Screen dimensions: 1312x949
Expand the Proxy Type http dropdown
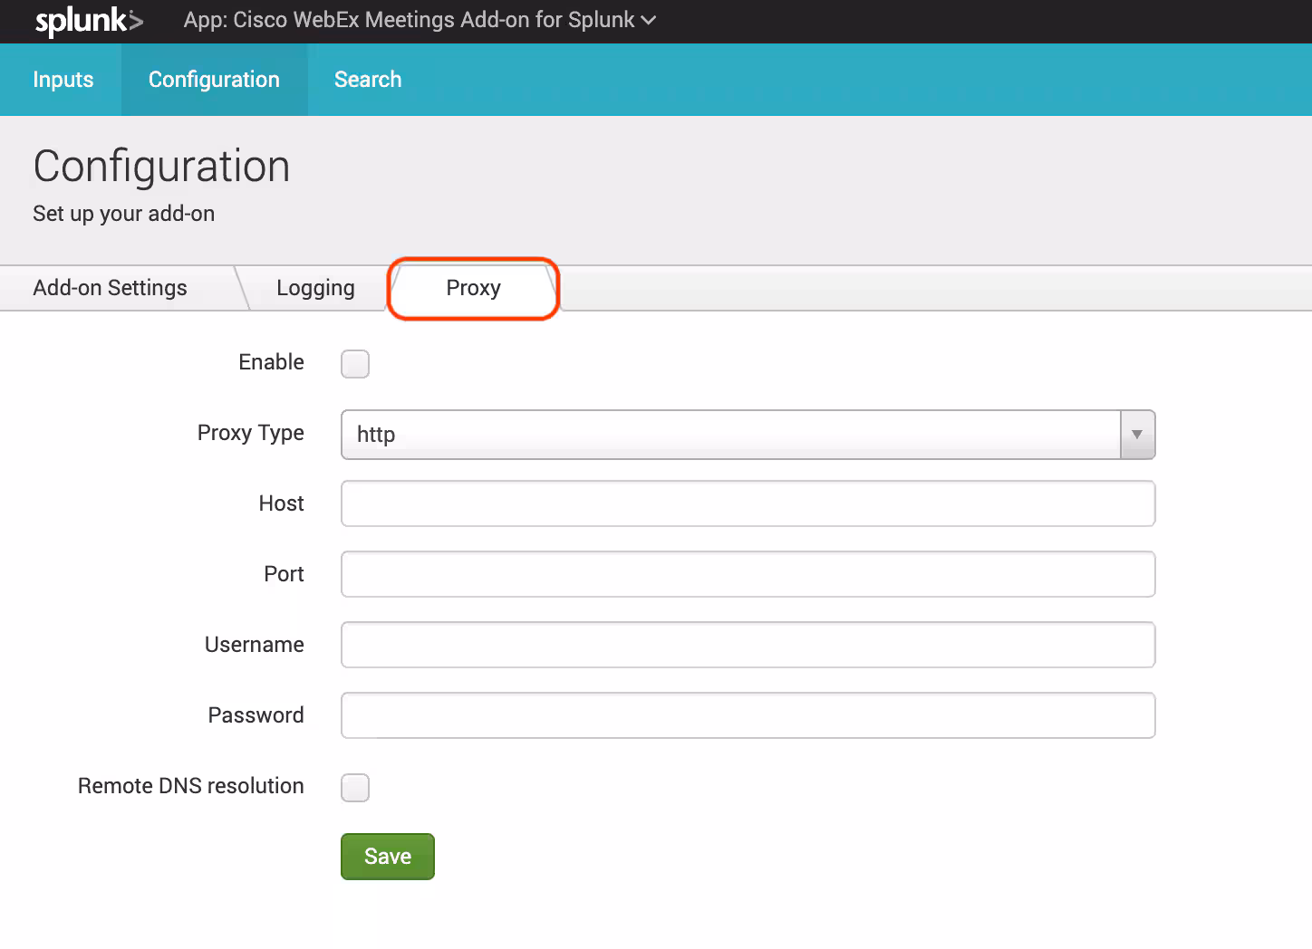point(748,435)
